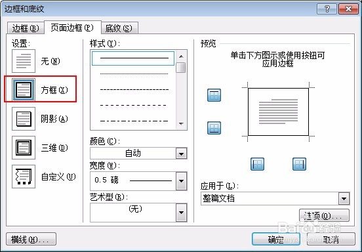
Task: Click the 自动 color value
Action: click(x=133, y=154)
